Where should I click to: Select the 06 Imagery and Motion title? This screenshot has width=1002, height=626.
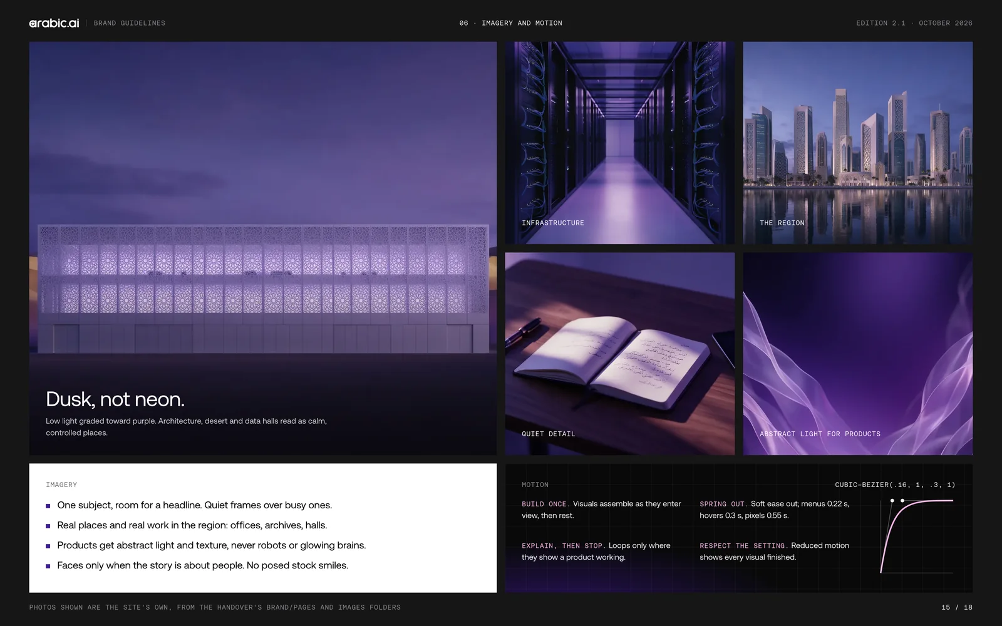[511, 23]
